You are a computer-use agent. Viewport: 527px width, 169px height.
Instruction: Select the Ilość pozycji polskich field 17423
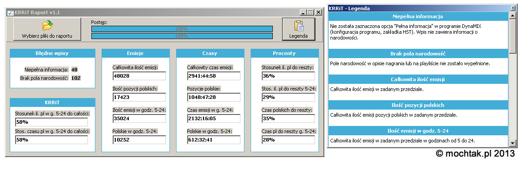click(x=139, y=97)
